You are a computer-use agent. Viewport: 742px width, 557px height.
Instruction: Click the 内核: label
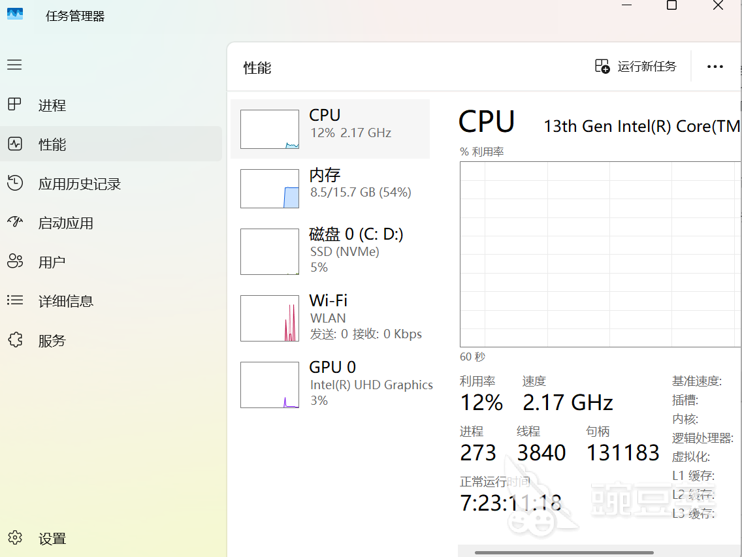[x=685, y=419]
